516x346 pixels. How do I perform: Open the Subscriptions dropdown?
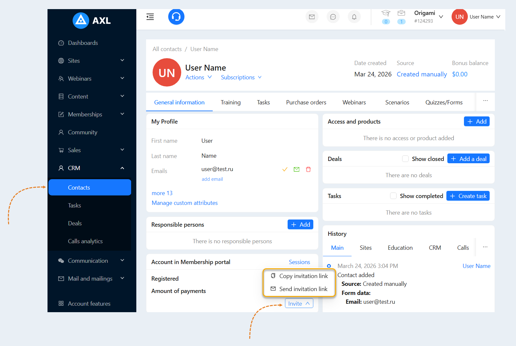(x=241, y=77)
